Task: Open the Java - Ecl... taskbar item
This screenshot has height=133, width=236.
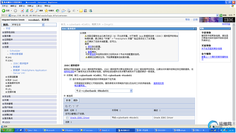Action: [33, 130]
